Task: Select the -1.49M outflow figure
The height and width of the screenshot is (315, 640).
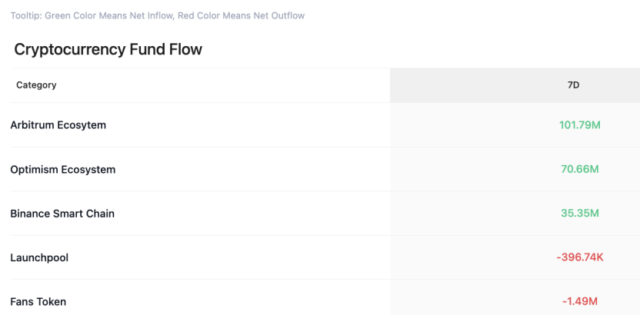Action: (x=579, y=301)
